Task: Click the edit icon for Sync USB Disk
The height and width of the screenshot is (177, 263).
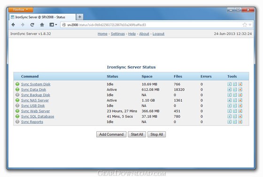Action: [x=235, y=106]
